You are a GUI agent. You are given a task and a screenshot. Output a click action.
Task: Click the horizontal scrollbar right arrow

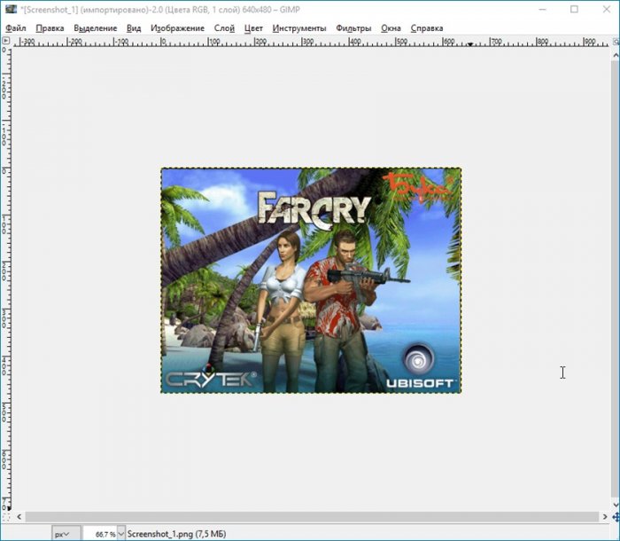point(603,516)
